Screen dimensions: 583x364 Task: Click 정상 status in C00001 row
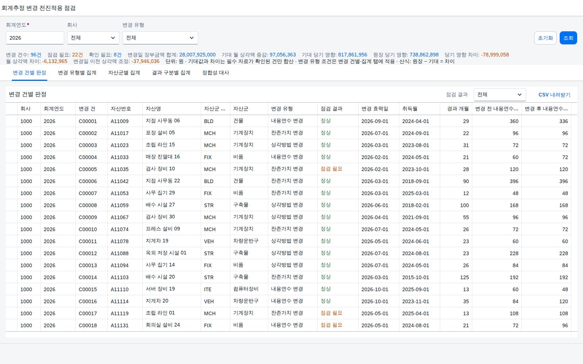pos(326,121)
